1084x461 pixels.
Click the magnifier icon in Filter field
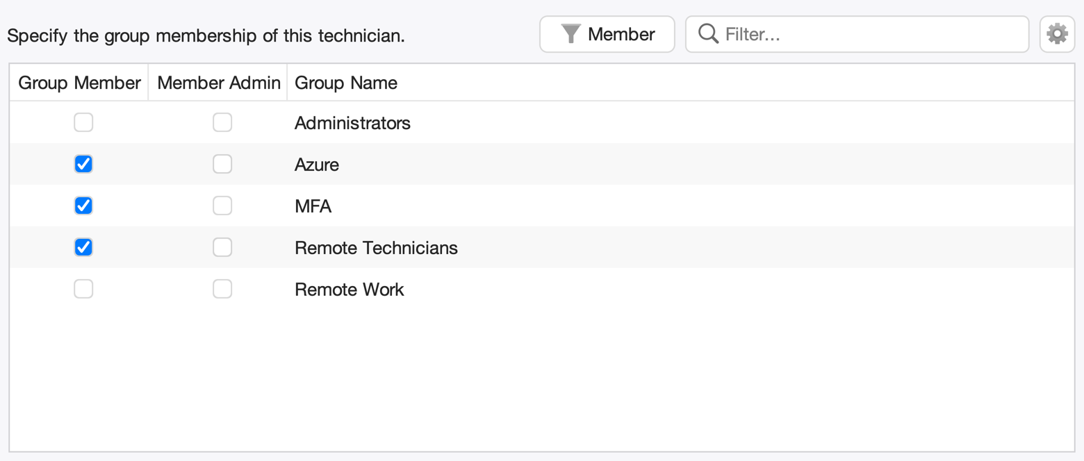click(x=708, y=34)
